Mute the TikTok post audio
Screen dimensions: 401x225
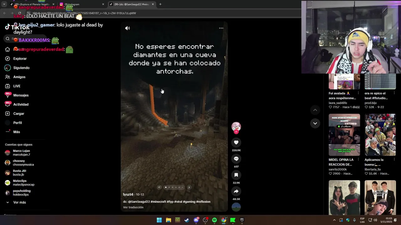(128, 28)
